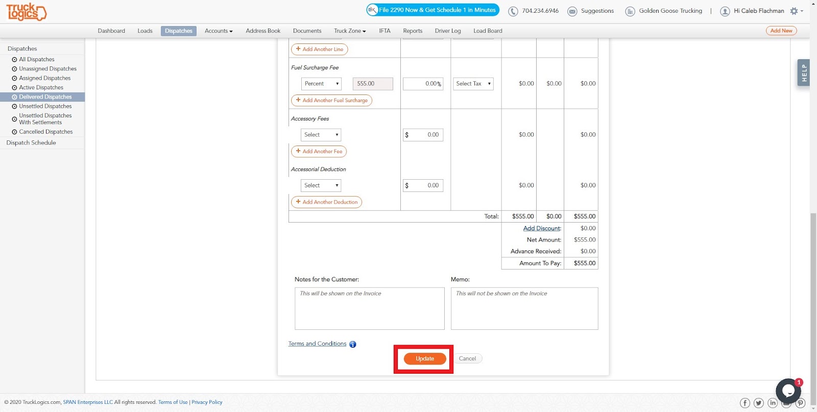
Task: Show All Dispatches in sidebar
Action: (x=37, y=60)
